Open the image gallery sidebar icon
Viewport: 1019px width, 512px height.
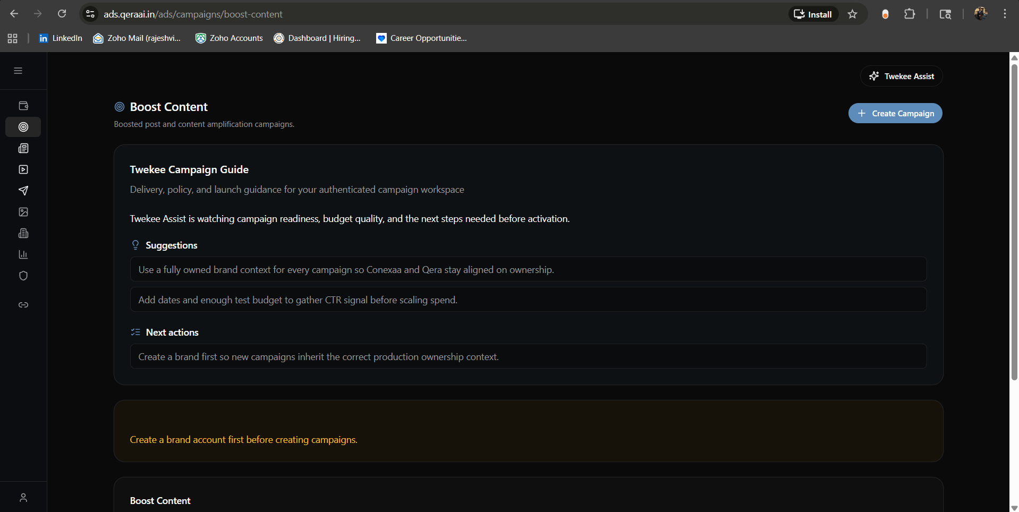tap(23, 212)
